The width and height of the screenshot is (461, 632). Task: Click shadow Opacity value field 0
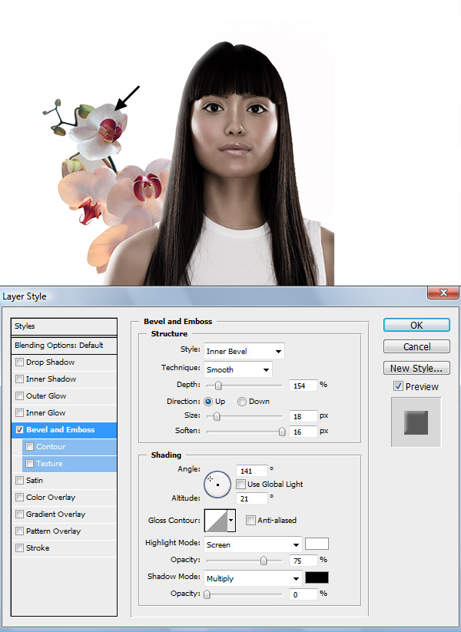coord(303,594)
